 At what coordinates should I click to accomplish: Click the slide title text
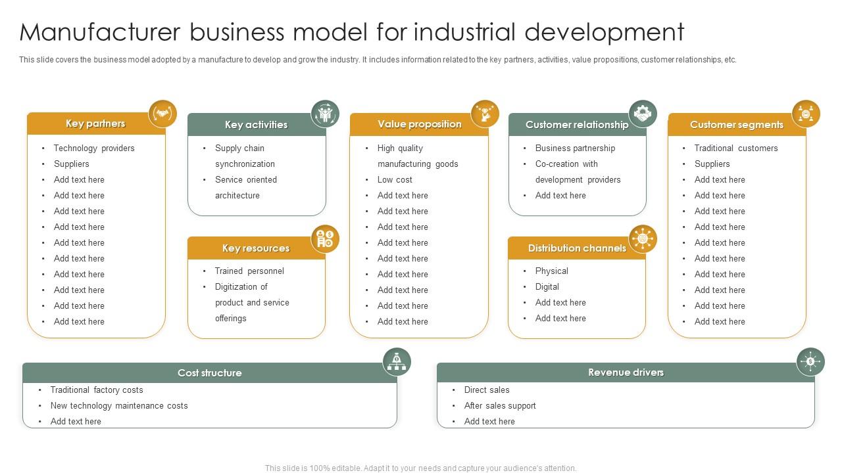coord(352,32)
